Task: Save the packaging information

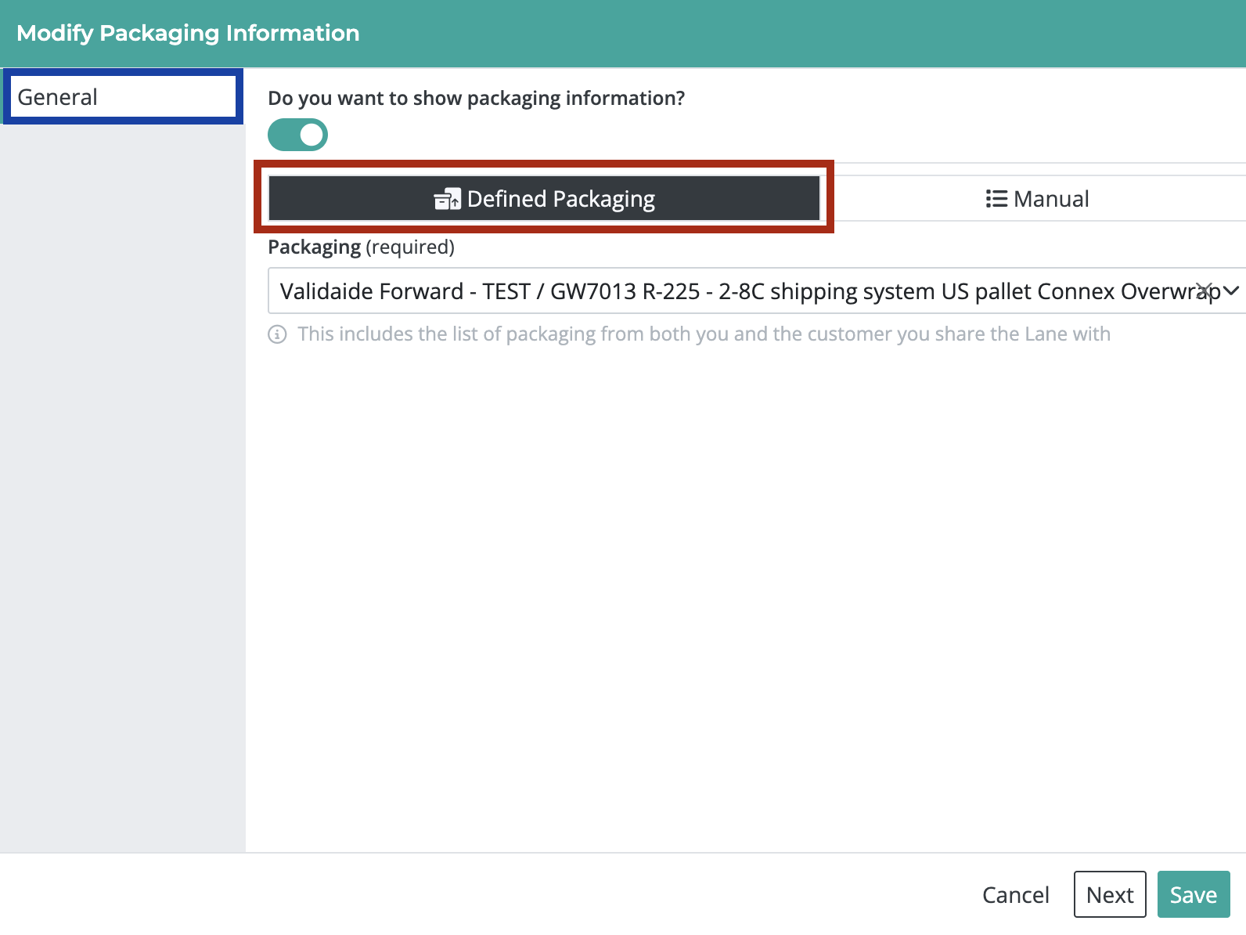Action: 1194,894
